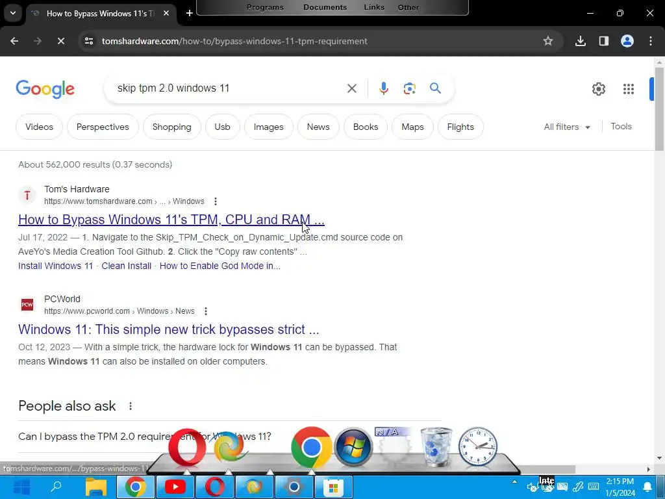Screen dimensions: 665x499
Task: Filter results by Videos
Action: (39, 127)
